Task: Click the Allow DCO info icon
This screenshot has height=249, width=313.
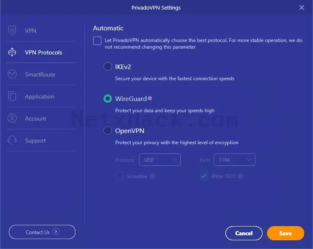Action: [x=240, y=176]
